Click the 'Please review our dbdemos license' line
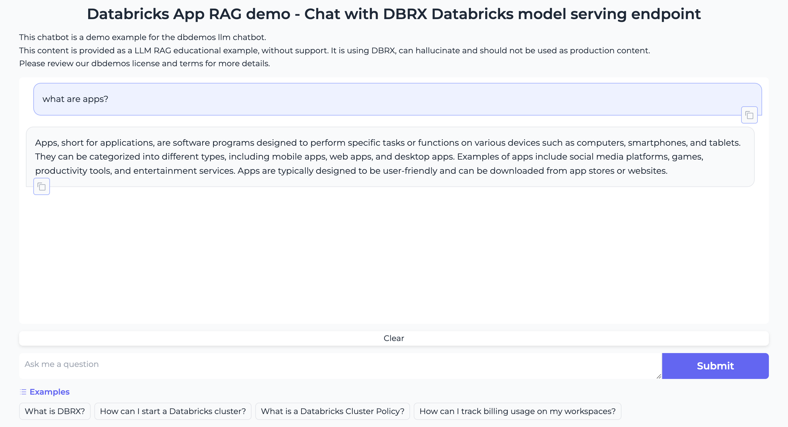 pos(145,63)
